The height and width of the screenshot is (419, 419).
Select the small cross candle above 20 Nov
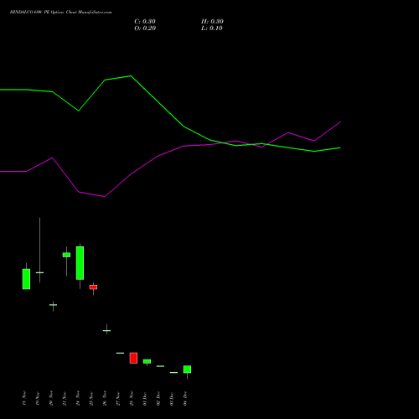[x=53, y=305]
